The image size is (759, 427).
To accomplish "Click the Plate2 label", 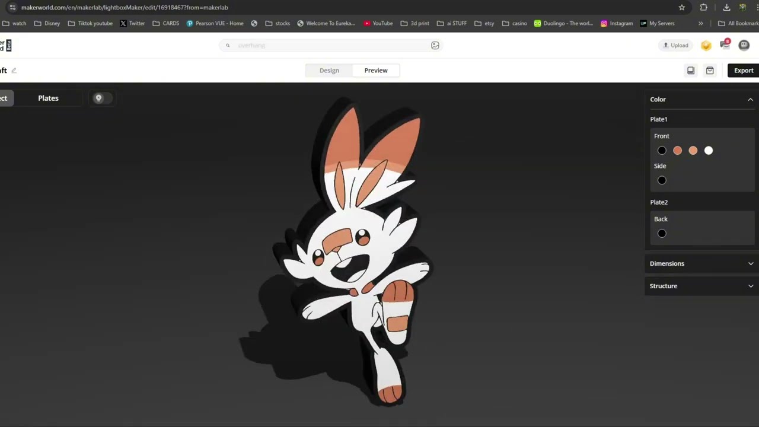I will click(659, 202).
